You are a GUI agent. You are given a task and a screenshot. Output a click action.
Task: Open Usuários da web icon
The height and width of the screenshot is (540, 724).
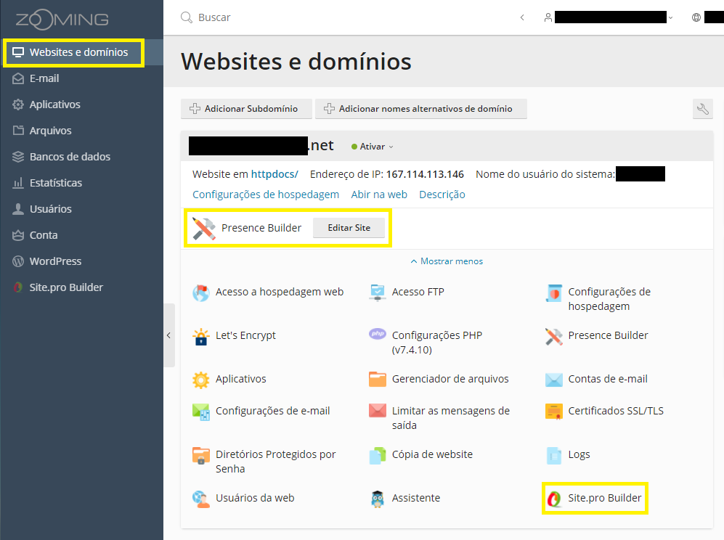pos(201,499)
